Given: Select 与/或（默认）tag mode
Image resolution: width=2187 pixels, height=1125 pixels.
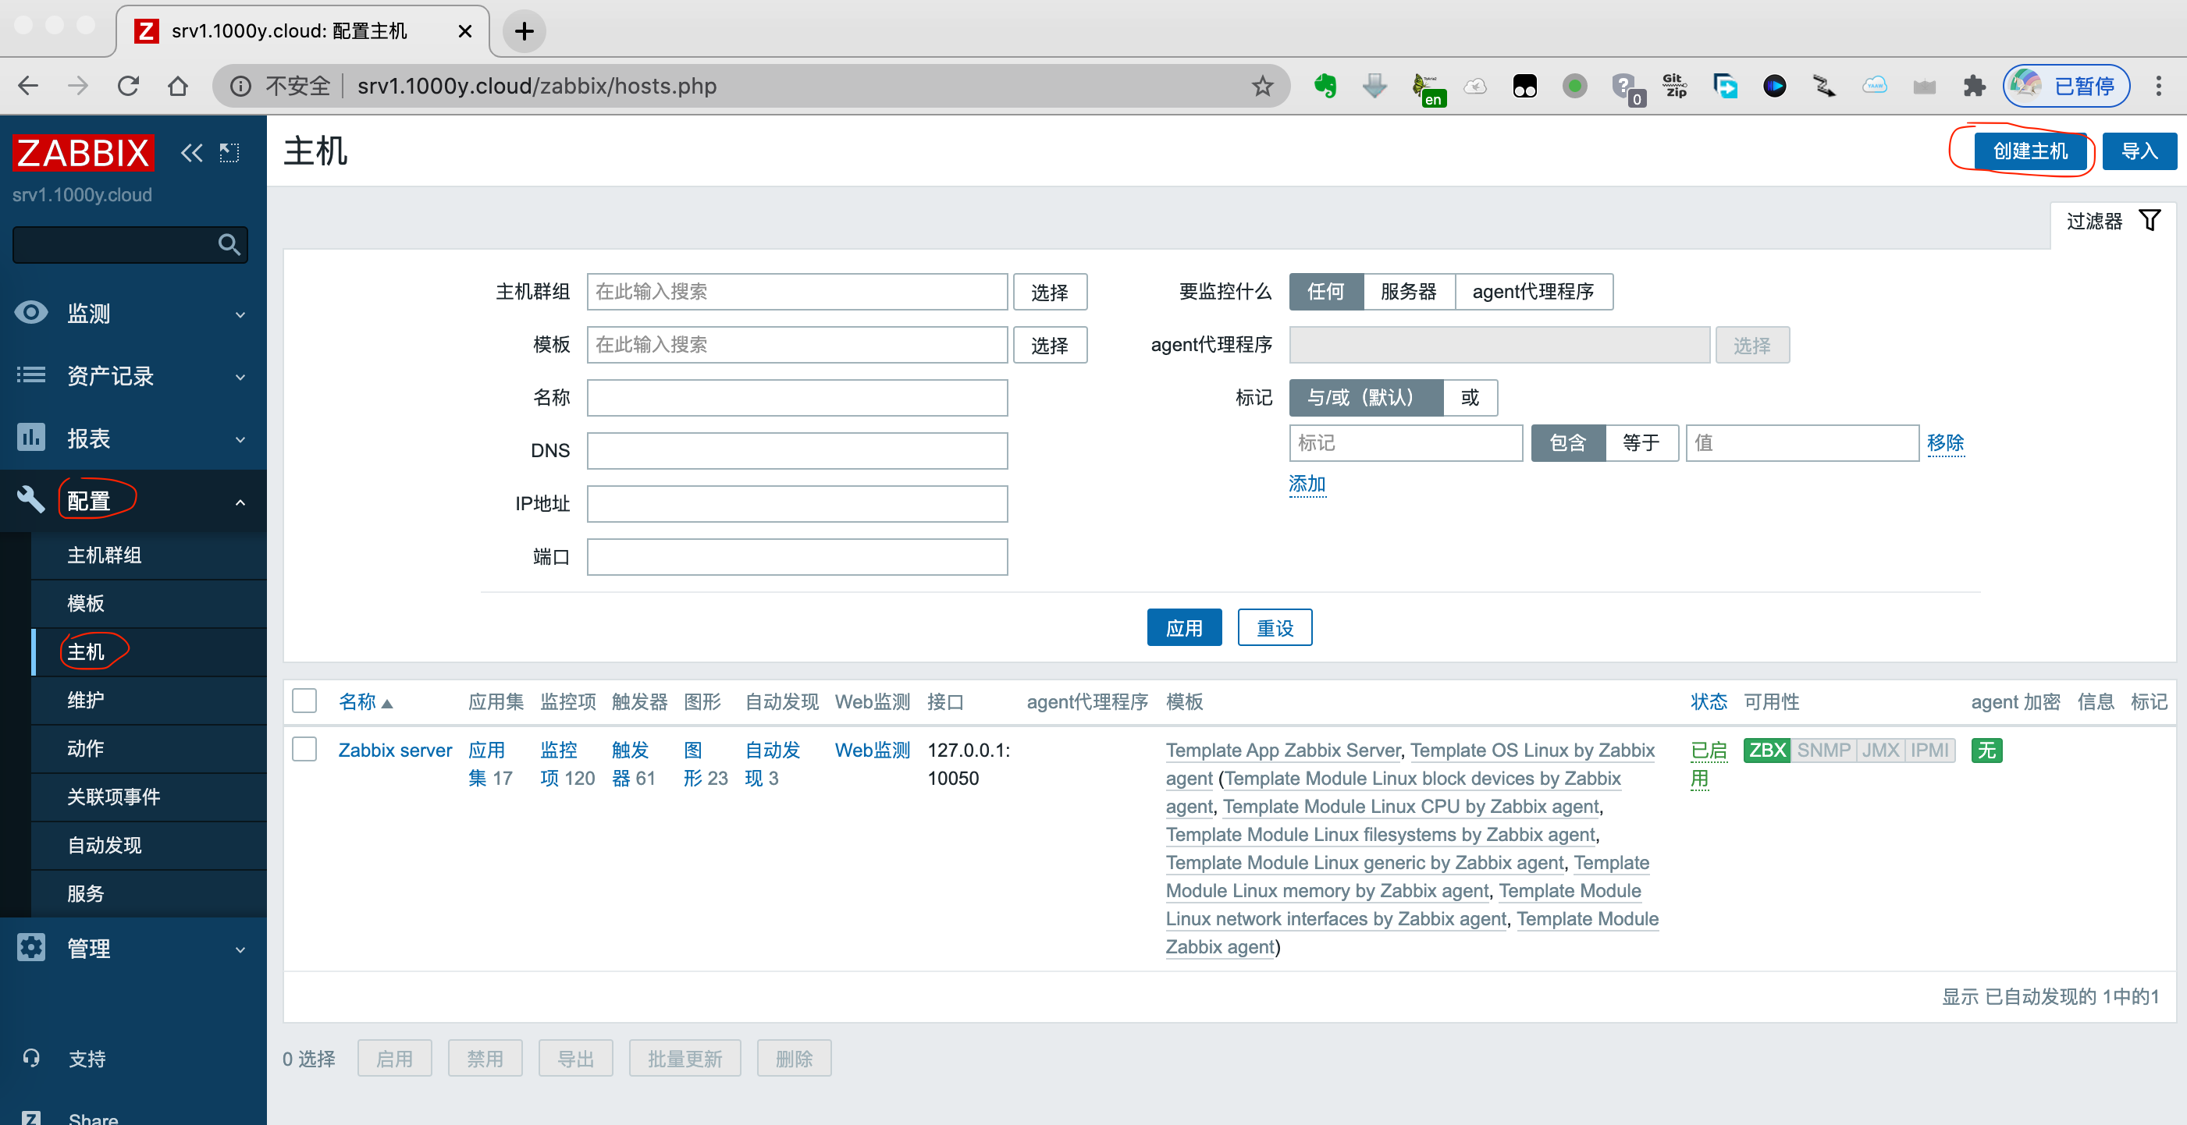Looking at the screenshot, I should (x=1364, y=397).
